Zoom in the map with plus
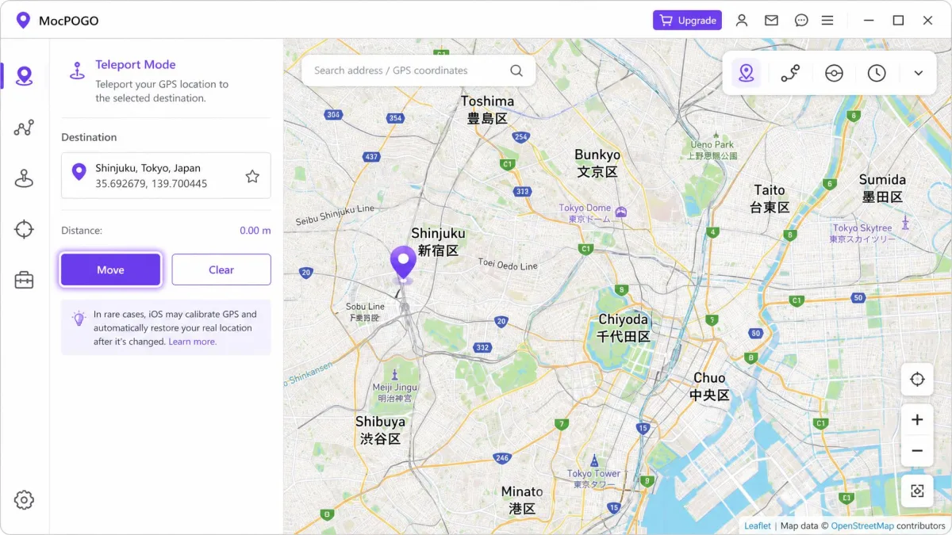Screen dimensions: 952x535 click(x=917, y=419)
